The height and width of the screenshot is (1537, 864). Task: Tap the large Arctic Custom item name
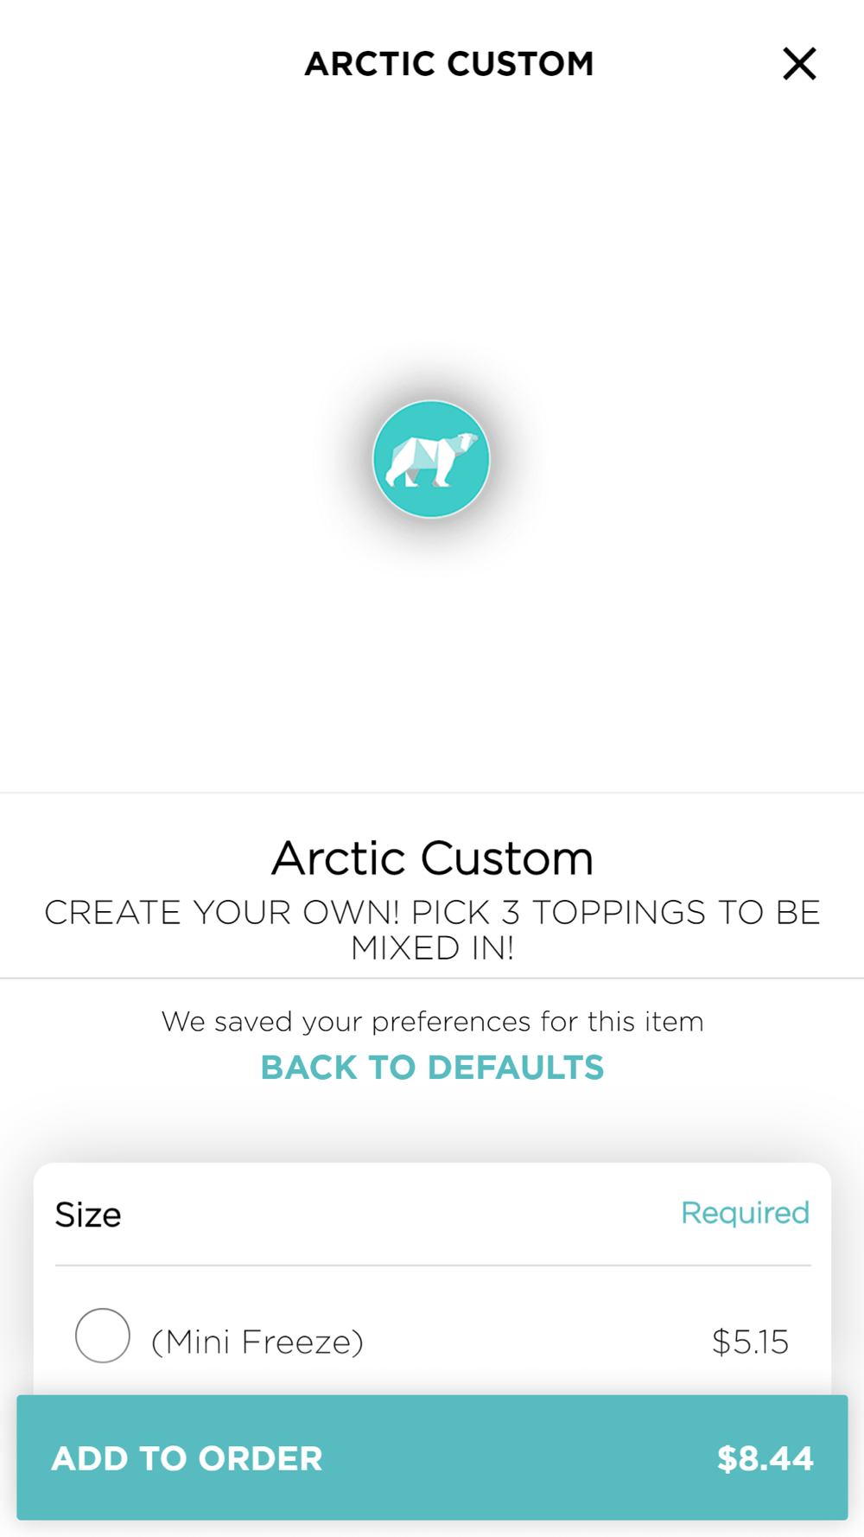click(432, 858)
